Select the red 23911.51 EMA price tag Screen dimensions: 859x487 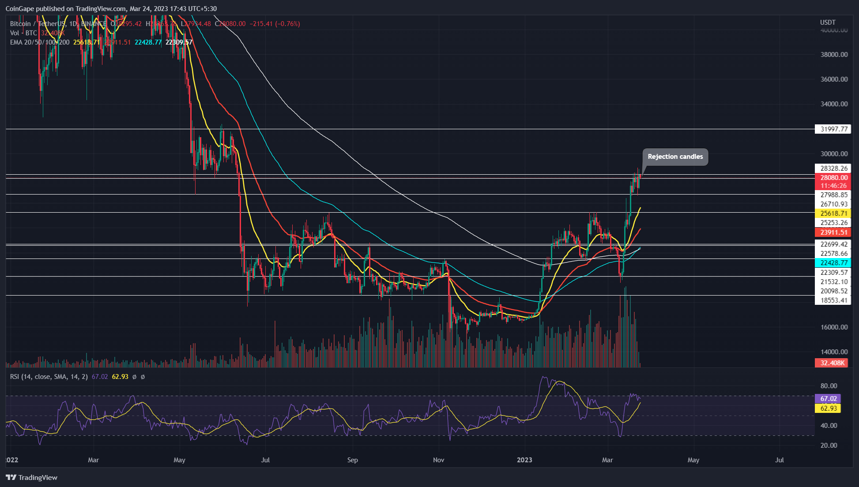tap(833, 232)
